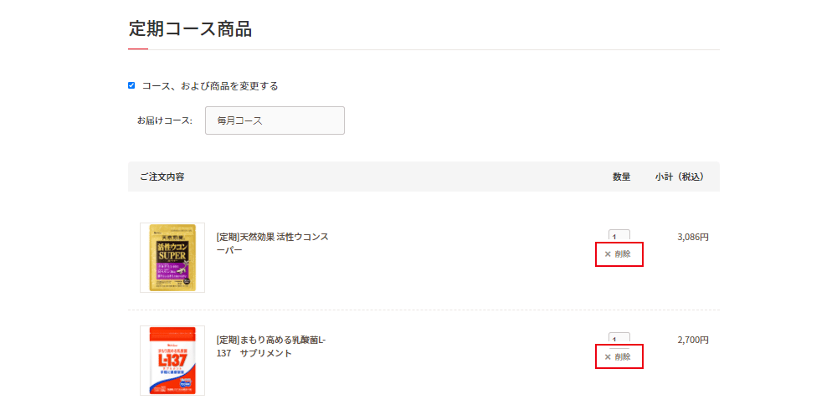The width and height of the screenshot is (837, 420).
Task: Open the L-137 product package thumbnail
Action: coord(172,361)
